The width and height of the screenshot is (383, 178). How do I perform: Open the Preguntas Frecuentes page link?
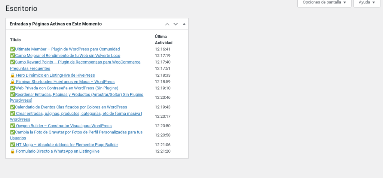(30, 68)
